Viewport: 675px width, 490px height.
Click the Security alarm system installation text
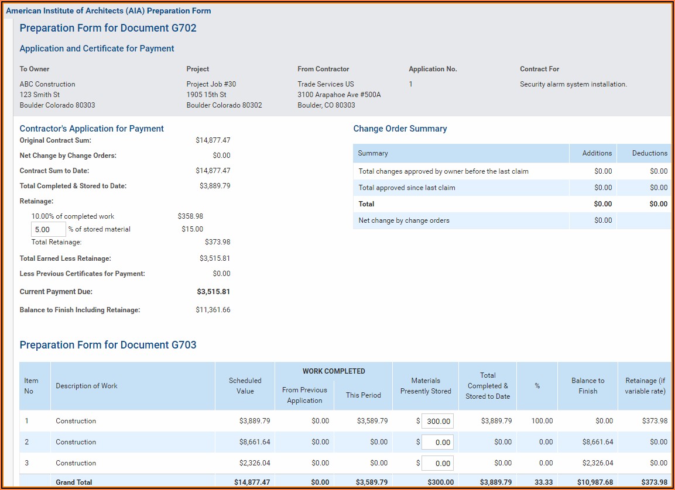click(573, 84)
